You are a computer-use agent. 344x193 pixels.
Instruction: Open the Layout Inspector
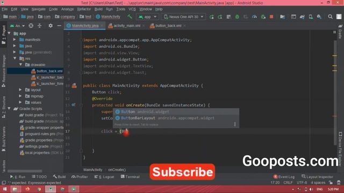tap(318, 177)
